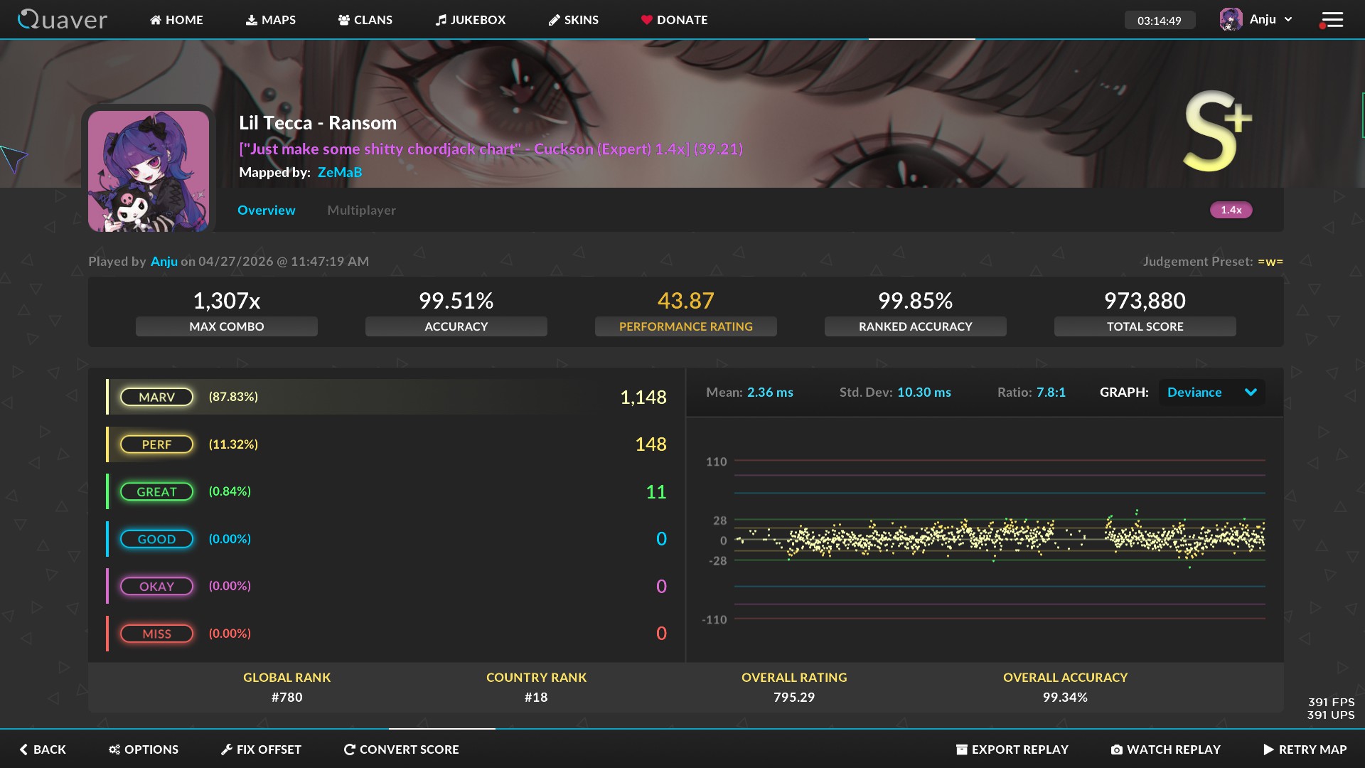Click the player avatar thumbnail
Viewport: 1365px width, 768px height.
pos(149,171)
